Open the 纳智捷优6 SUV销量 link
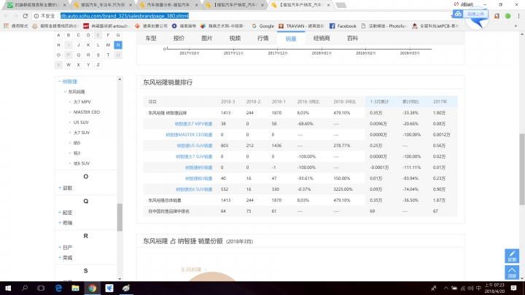This screenshot has height=295, width=525. click(x=194, y=189)
